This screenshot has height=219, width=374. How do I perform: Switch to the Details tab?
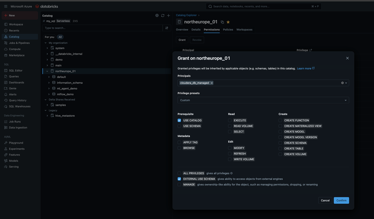(x=196, y=30)
